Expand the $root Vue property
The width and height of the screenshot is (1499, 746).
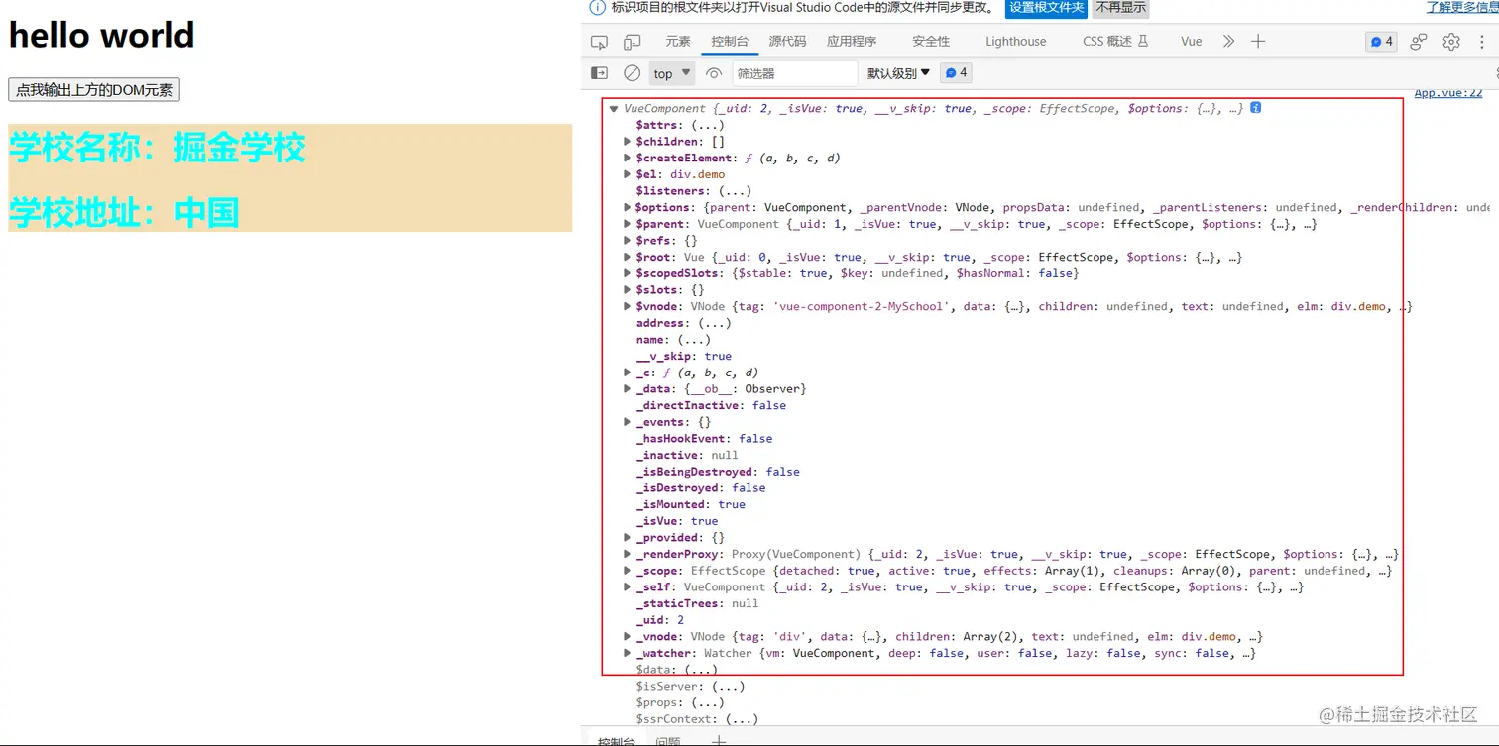coord(627,258)
